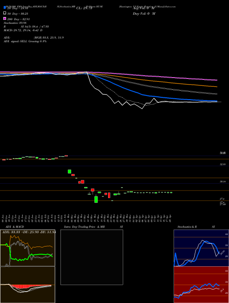Image resolution: width=229 pixels, height=303 pixels.
Task: Click the green gap-down candle near 32 level
Action: pos(70,171)
